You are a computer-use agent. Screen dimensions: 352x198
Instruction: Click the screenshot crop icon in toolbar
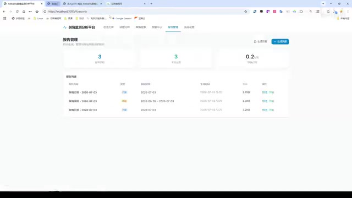[328, 12]
